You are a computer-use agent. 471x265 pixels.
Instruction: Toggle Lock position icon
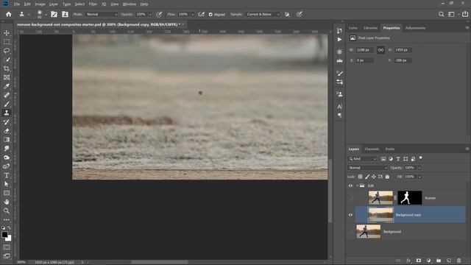pos(374,177)
